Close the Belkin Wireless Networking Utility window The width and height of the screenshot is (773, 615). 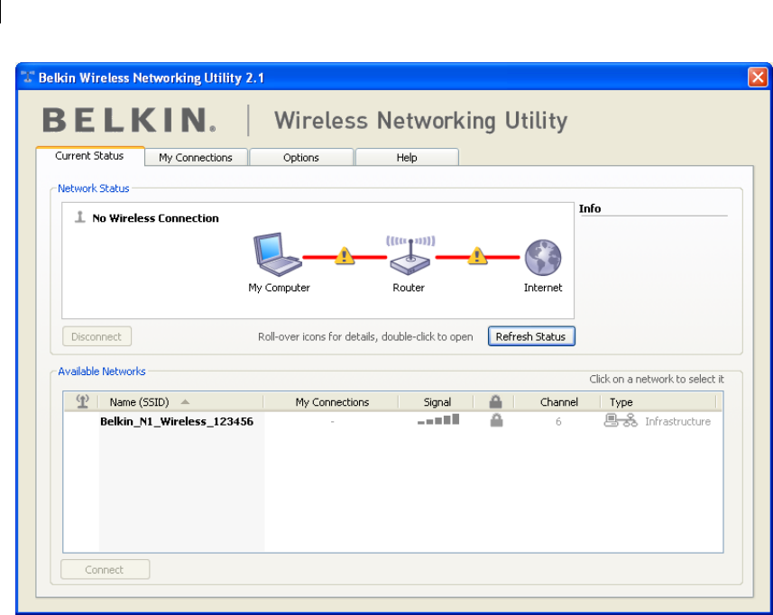(x=758, y=78)
